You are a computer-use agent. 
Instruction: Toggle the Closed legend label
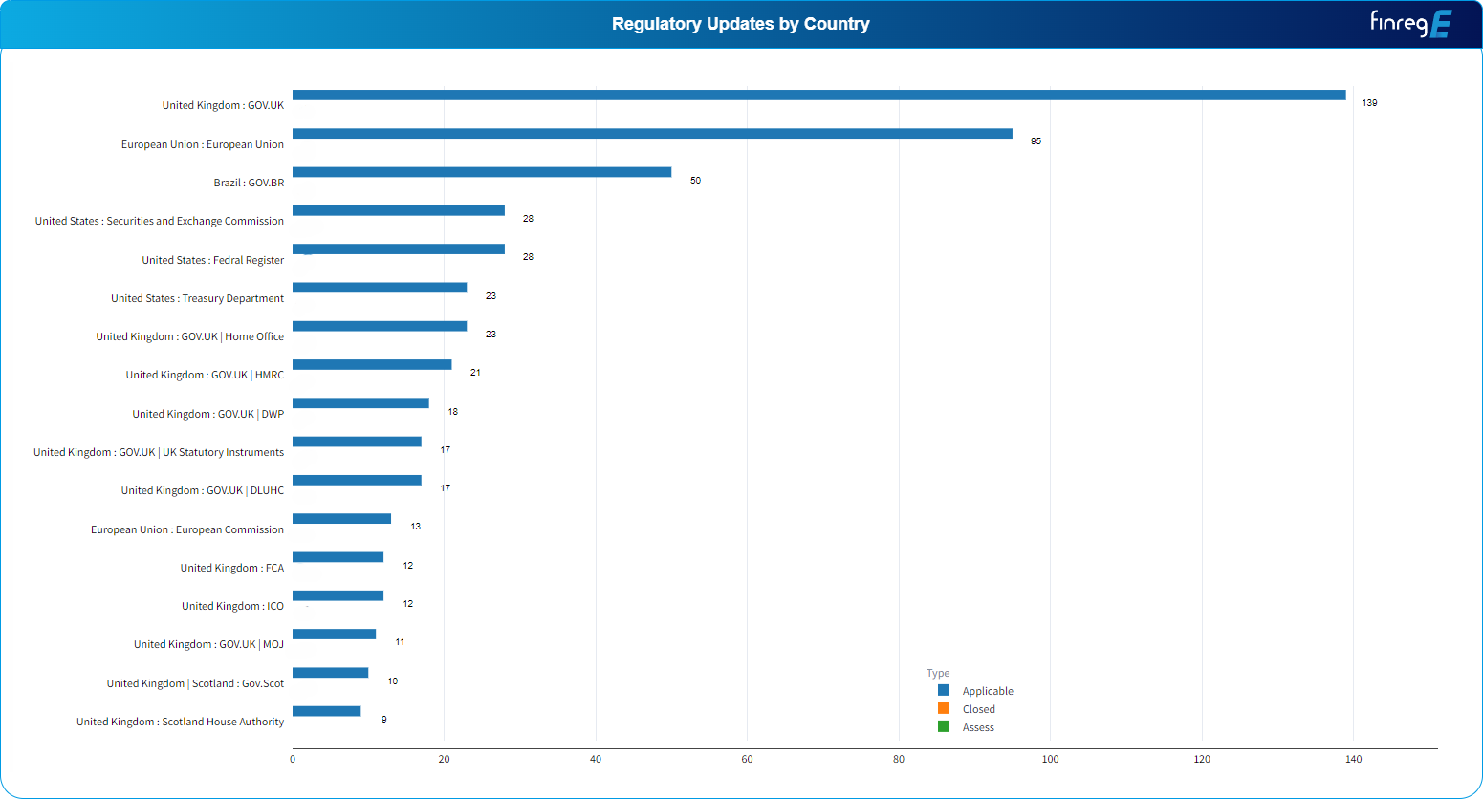click(978, 709)
